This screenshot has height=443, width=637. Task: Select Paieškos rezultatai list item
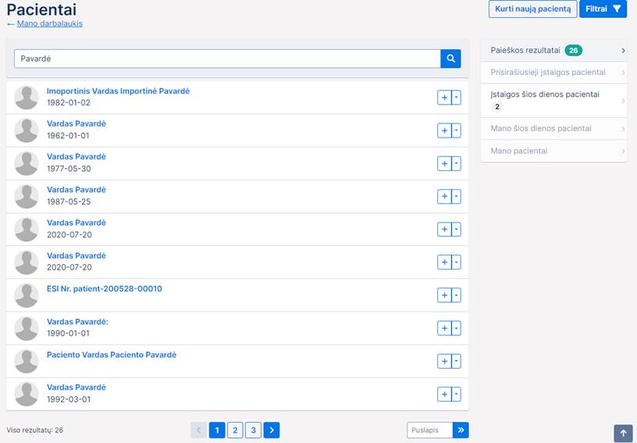[x=553, y=51]
